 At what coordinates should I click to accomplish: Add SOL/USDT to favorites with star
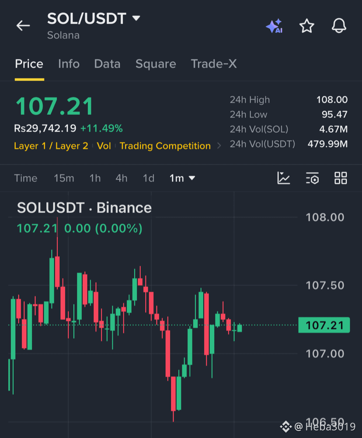[307, 26]
